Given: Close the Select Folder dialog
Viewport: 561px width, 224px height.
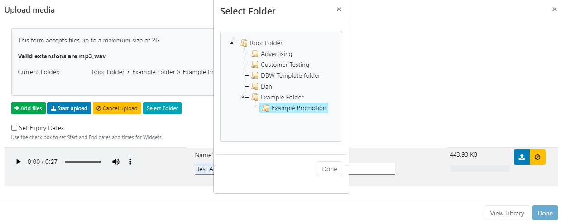Looking at the screenshot, I should point(339,9).
